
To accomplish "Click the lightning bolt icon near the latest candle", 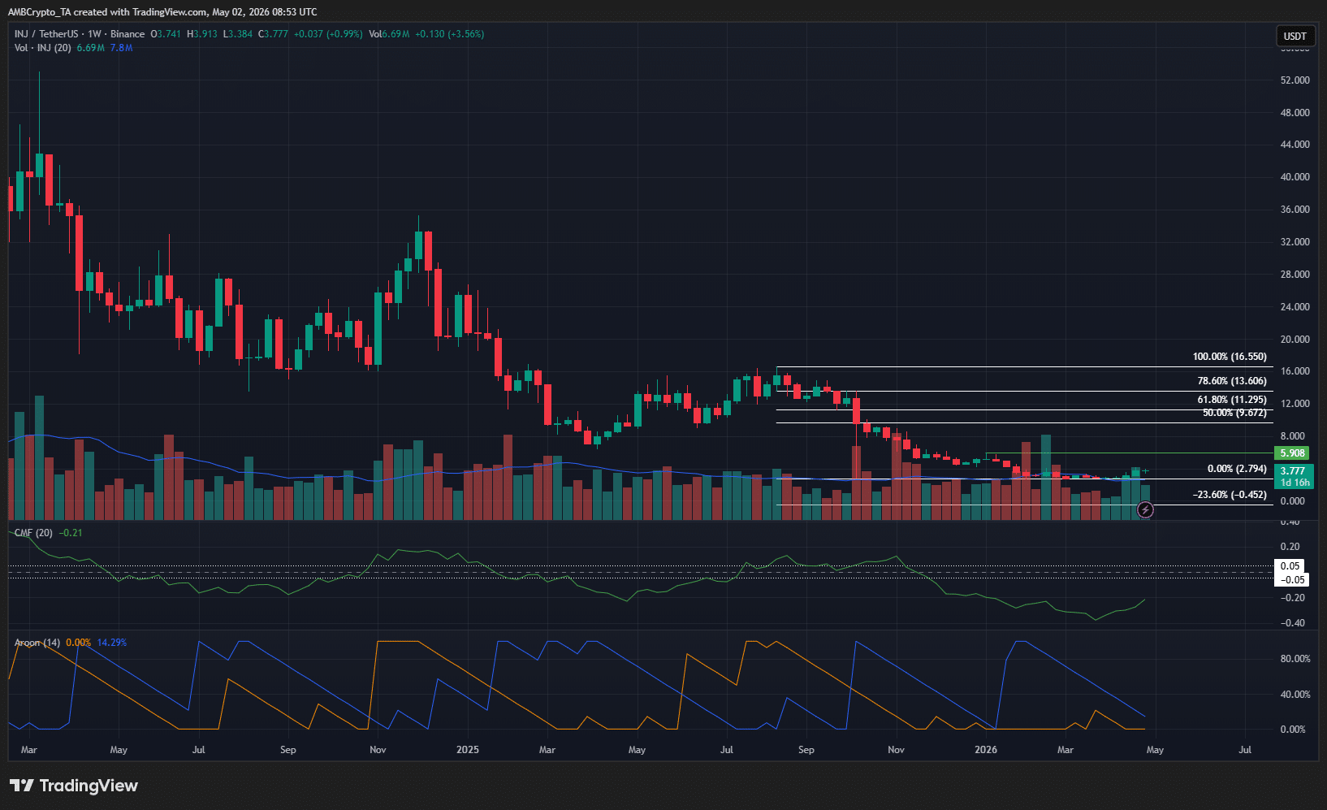I will (1145, 510).
